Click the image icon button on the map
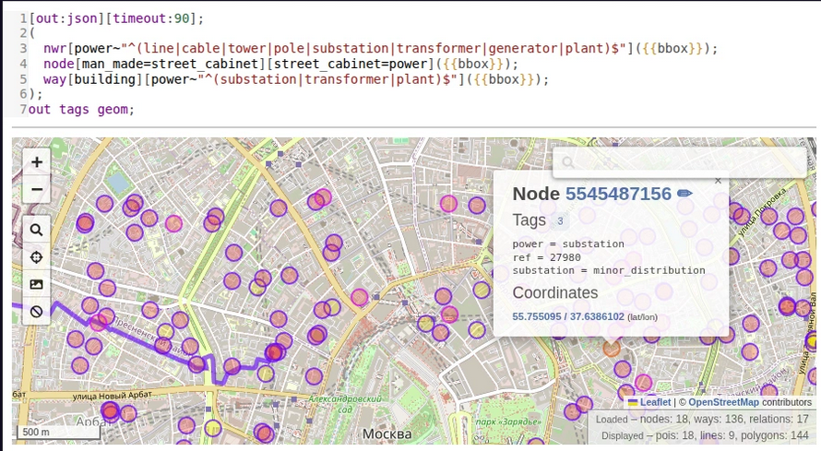Viewport: 821px width, 451px height. [x=36, y=284]
